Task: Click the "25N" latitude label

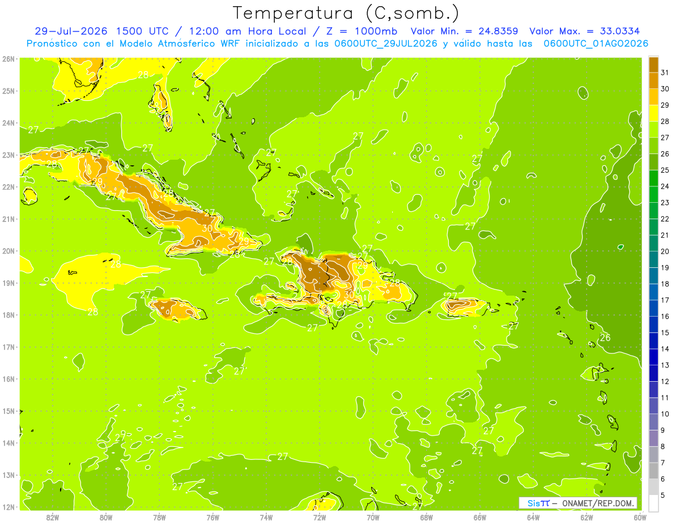Action: (8, 91)
